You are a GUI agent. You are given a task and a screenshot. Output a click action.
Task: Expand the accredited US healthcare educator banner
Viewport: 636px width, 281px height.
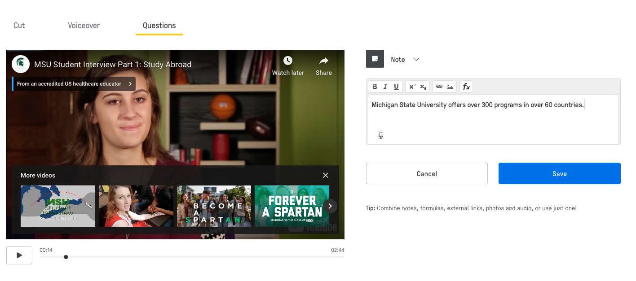point(130,83)
